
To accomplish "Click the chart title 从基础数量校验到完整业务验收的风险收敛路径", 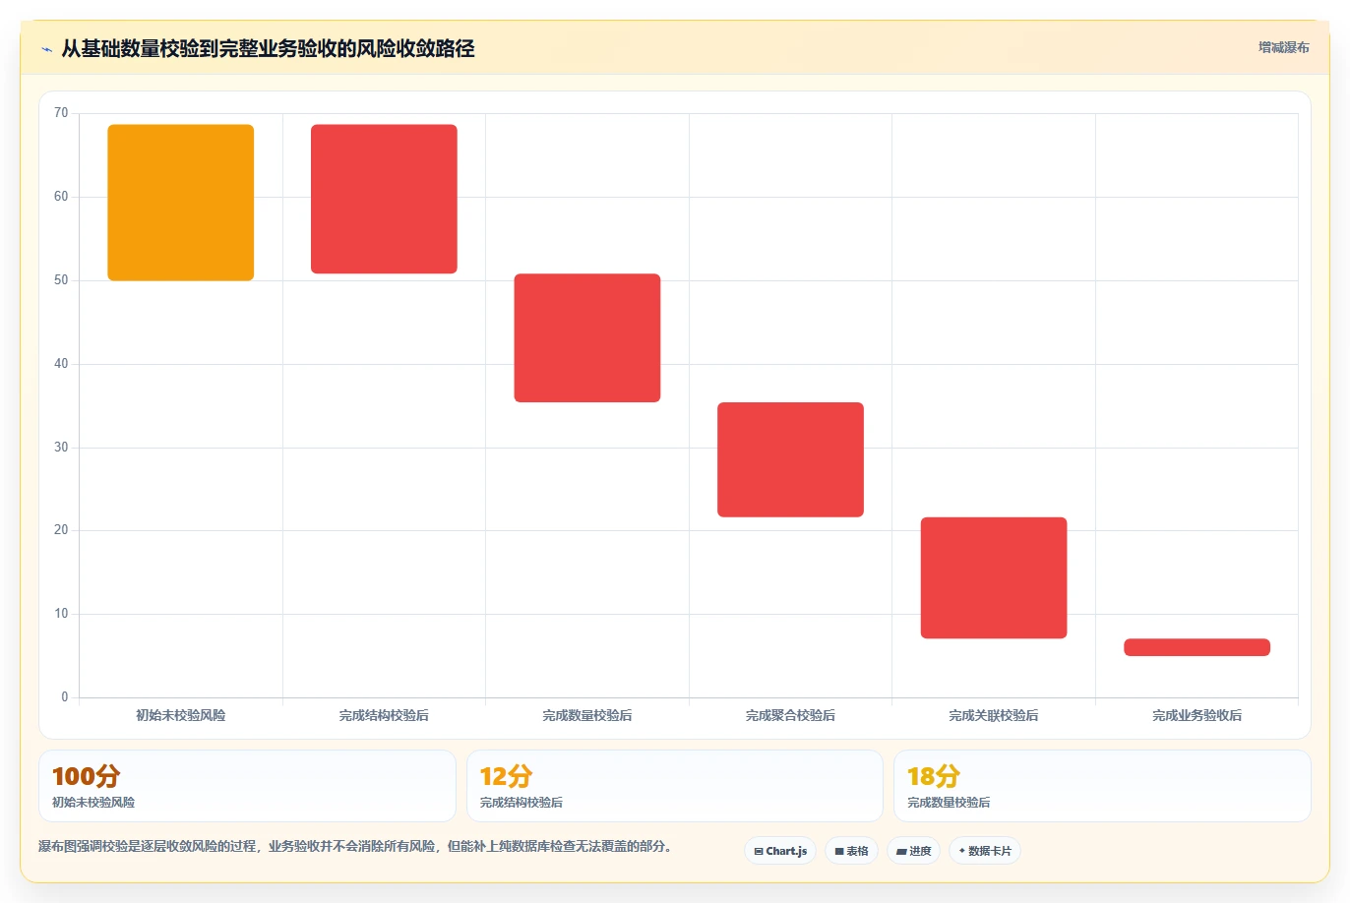I will [268, 48].
